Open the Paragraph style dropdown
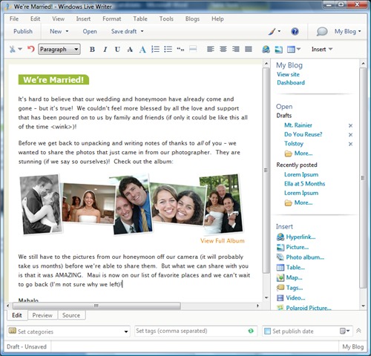This screenshot has height=356, width=371. [59, 49]
